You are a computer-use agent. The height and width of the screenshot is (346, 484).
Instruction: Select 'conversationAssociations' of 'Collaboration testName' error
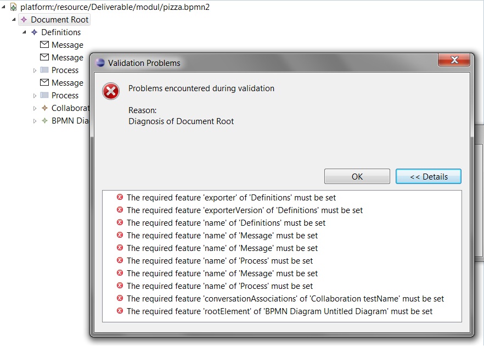point(285,298)
